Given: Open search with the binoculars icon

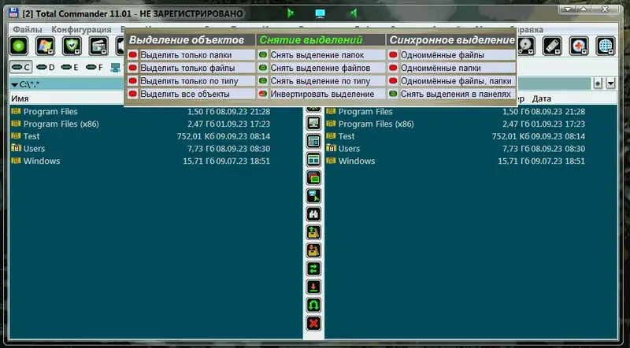Looking at the screenshot, I should tap(313, 214).
